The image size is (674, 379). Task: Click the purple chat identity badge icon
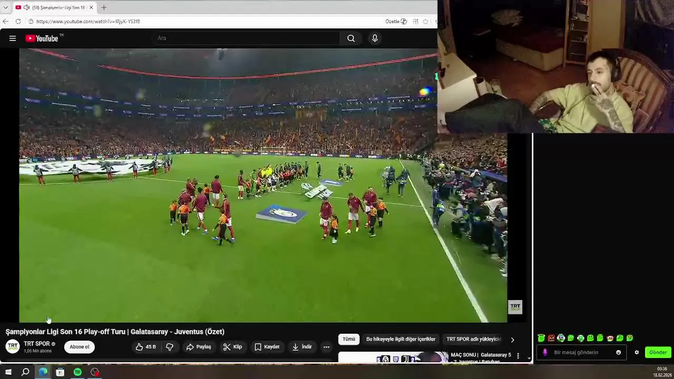click(x=545, y=353)
